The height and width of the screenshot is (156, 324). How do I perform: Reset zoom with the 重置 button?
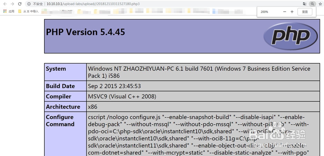tap(305, 12)
